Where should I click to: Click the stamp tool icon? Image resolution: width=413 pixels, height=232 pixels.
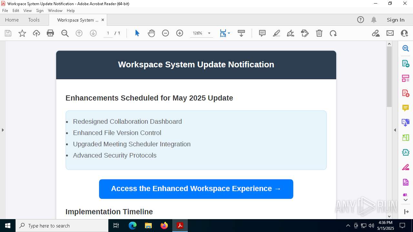(x=305, y=33)
